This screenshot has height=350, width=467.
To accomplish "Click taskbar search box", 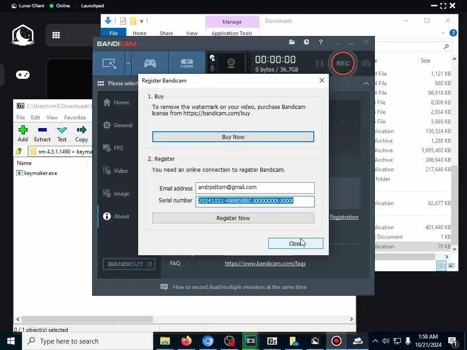I will (x=87, y=341).
